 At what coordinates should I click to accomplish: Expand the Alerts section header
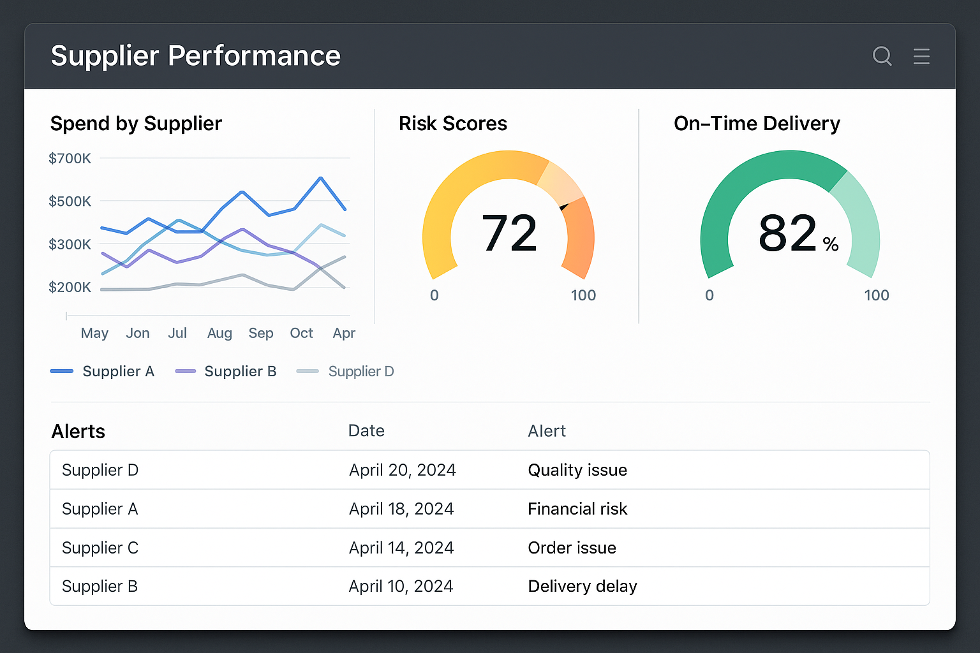click(78, 432)
